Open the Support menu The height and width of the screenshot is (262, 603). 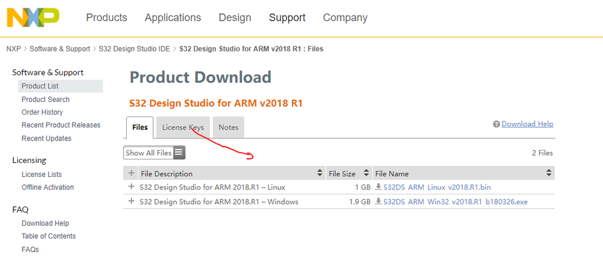pyautogui.click(x=287, y=18)
